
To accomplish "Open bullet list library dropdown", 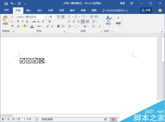I will (73, 17).
